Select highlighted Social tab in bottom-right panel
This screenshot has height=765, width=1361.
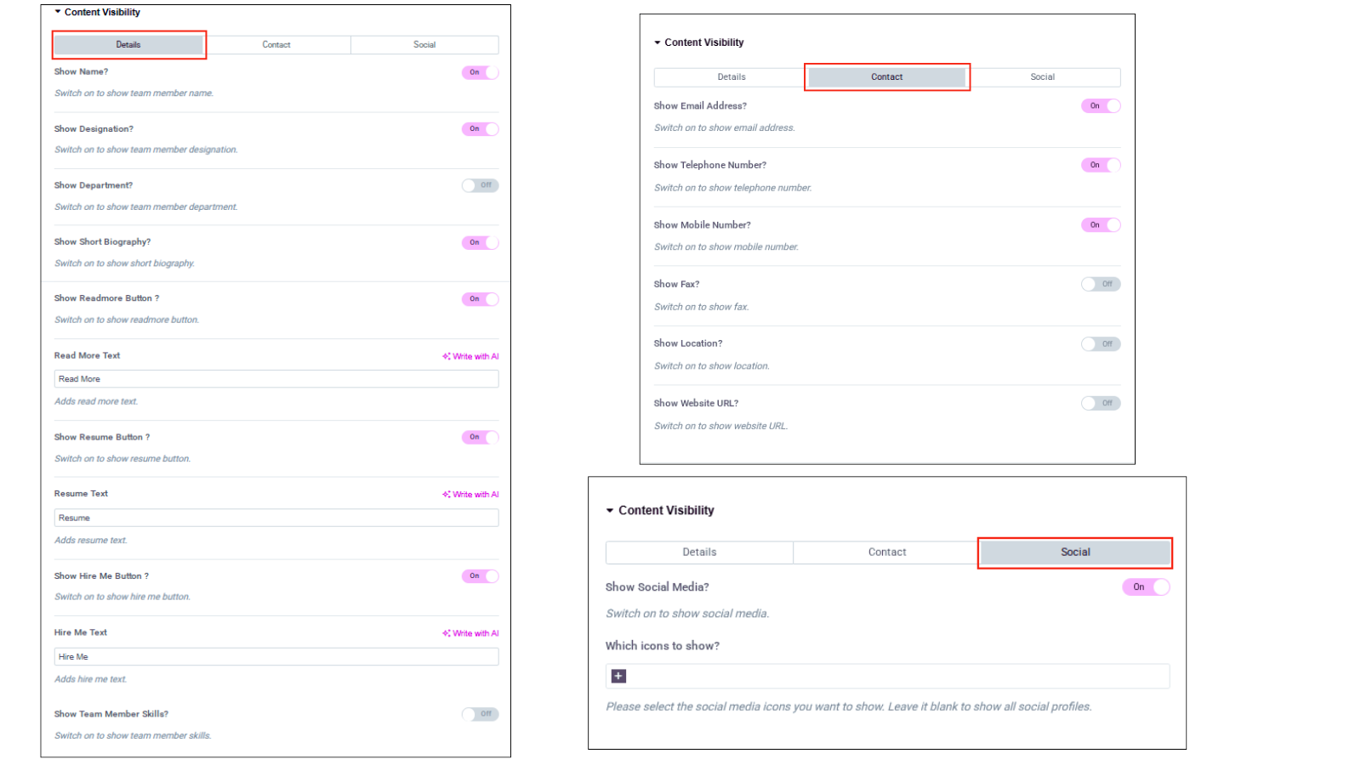[x=1075, y=552]
